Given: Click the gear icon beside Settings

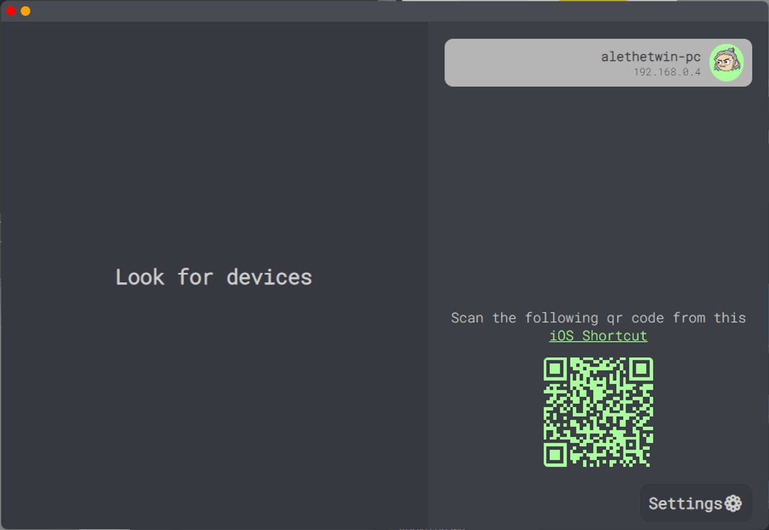Looking at the screenshot, I should [733, 504].
